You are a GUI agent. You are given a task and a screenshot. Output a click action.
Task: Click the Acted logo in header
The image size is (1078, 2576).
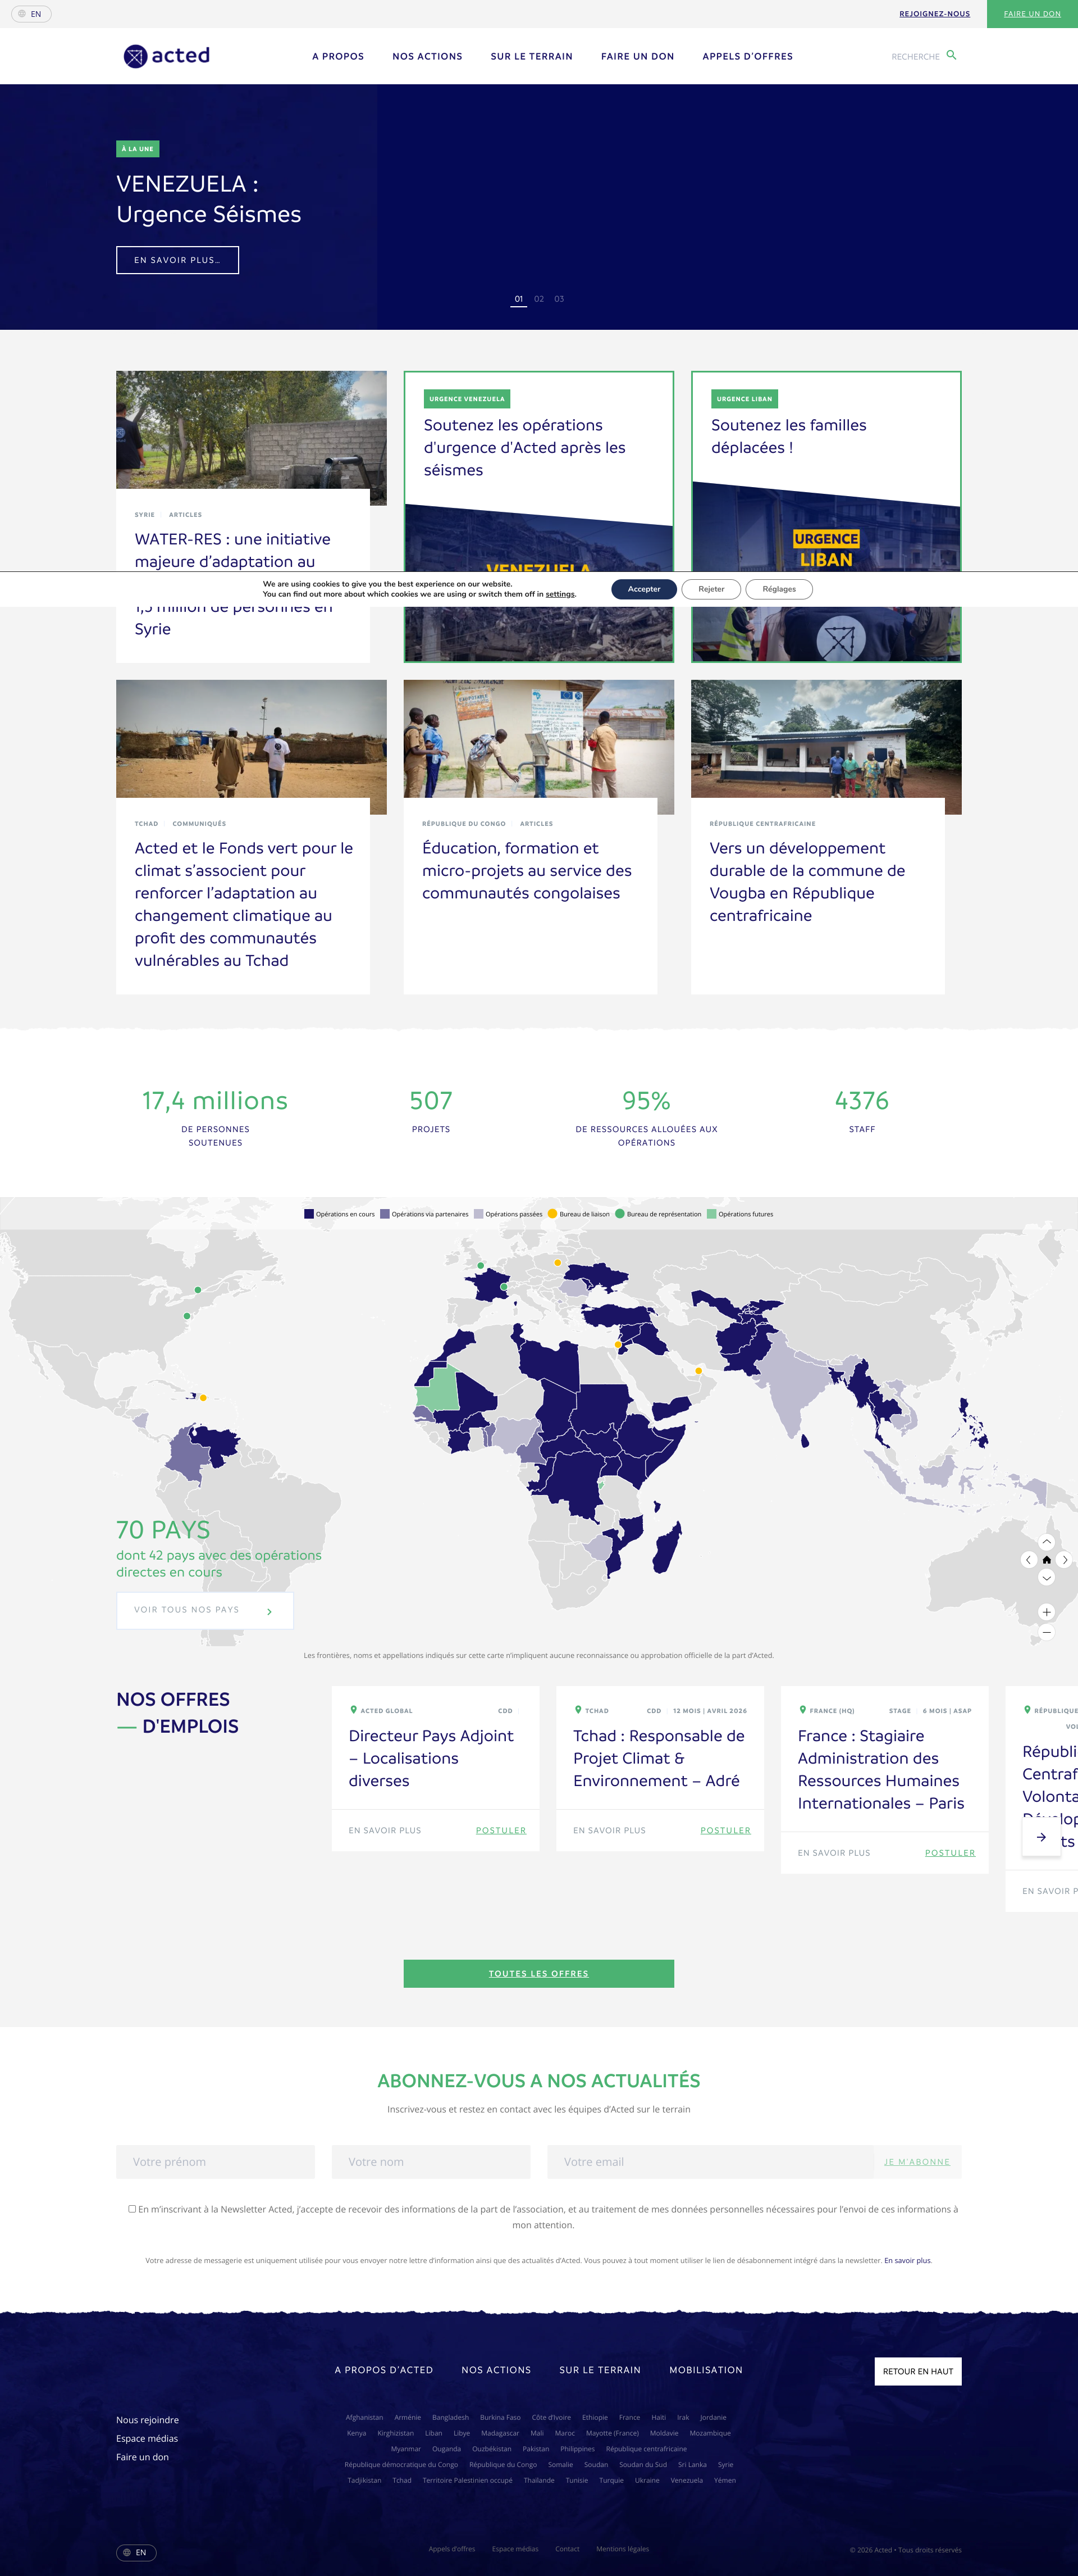click(x=167, y=56)
